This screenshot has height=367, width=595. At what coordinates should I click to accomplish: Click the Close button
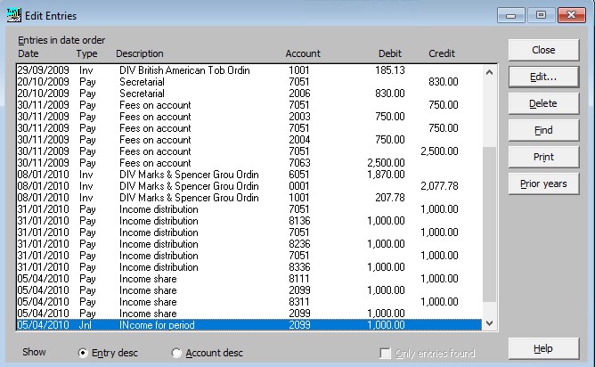tap(543, 50)
